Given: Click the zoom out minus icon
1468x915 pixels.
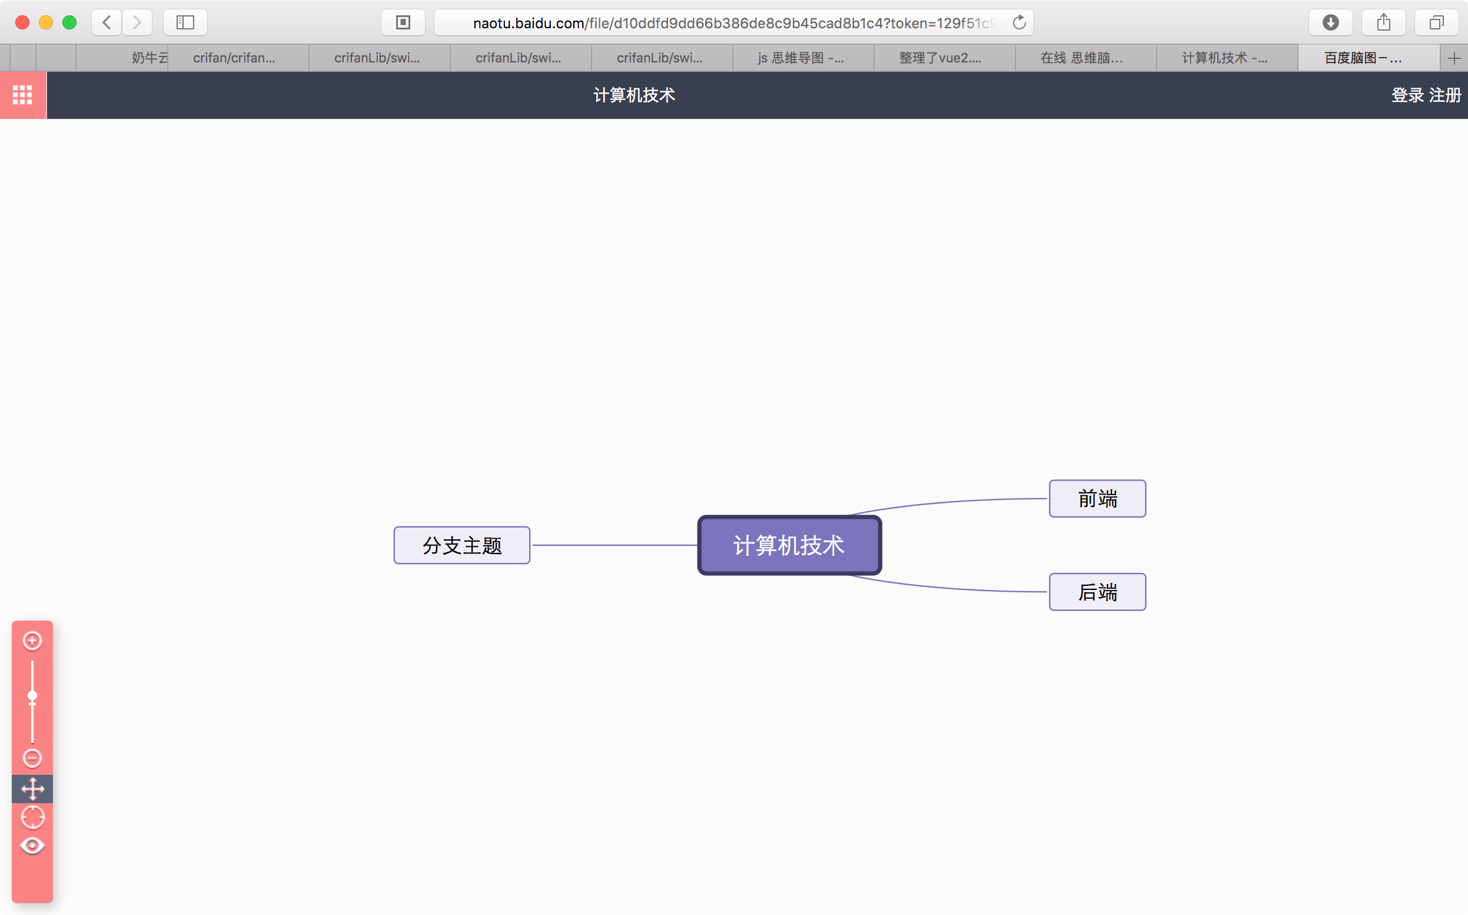Looking at the screenshot, I should (x=32, y=758).
